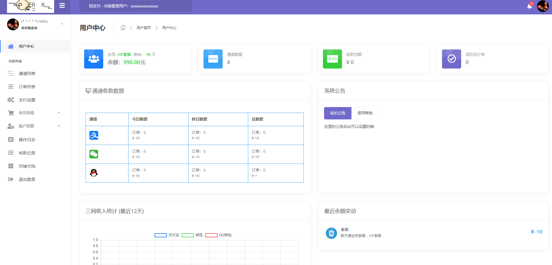Expand the 会员充值 sidebar submenu
This screenshot has width=552, height=265.
point(59,113)
